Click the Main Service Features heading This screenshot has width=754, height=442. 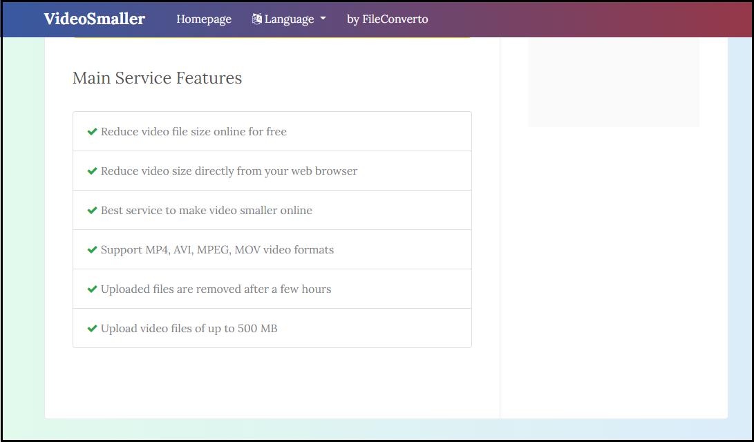coord(157,78)
